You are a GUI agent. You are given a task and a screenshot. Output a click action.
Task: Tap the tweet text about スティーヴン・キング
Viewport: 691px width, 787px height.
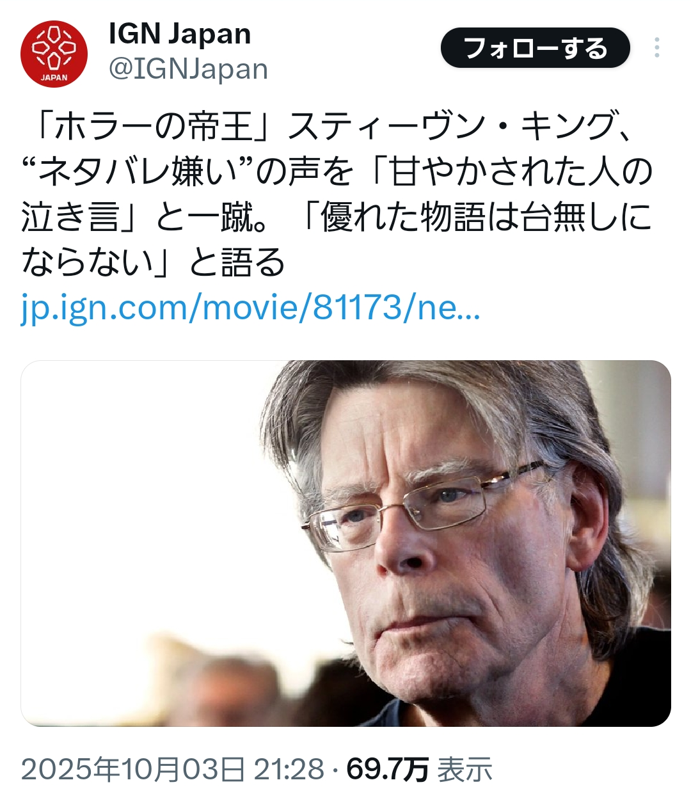click(337, 195)
